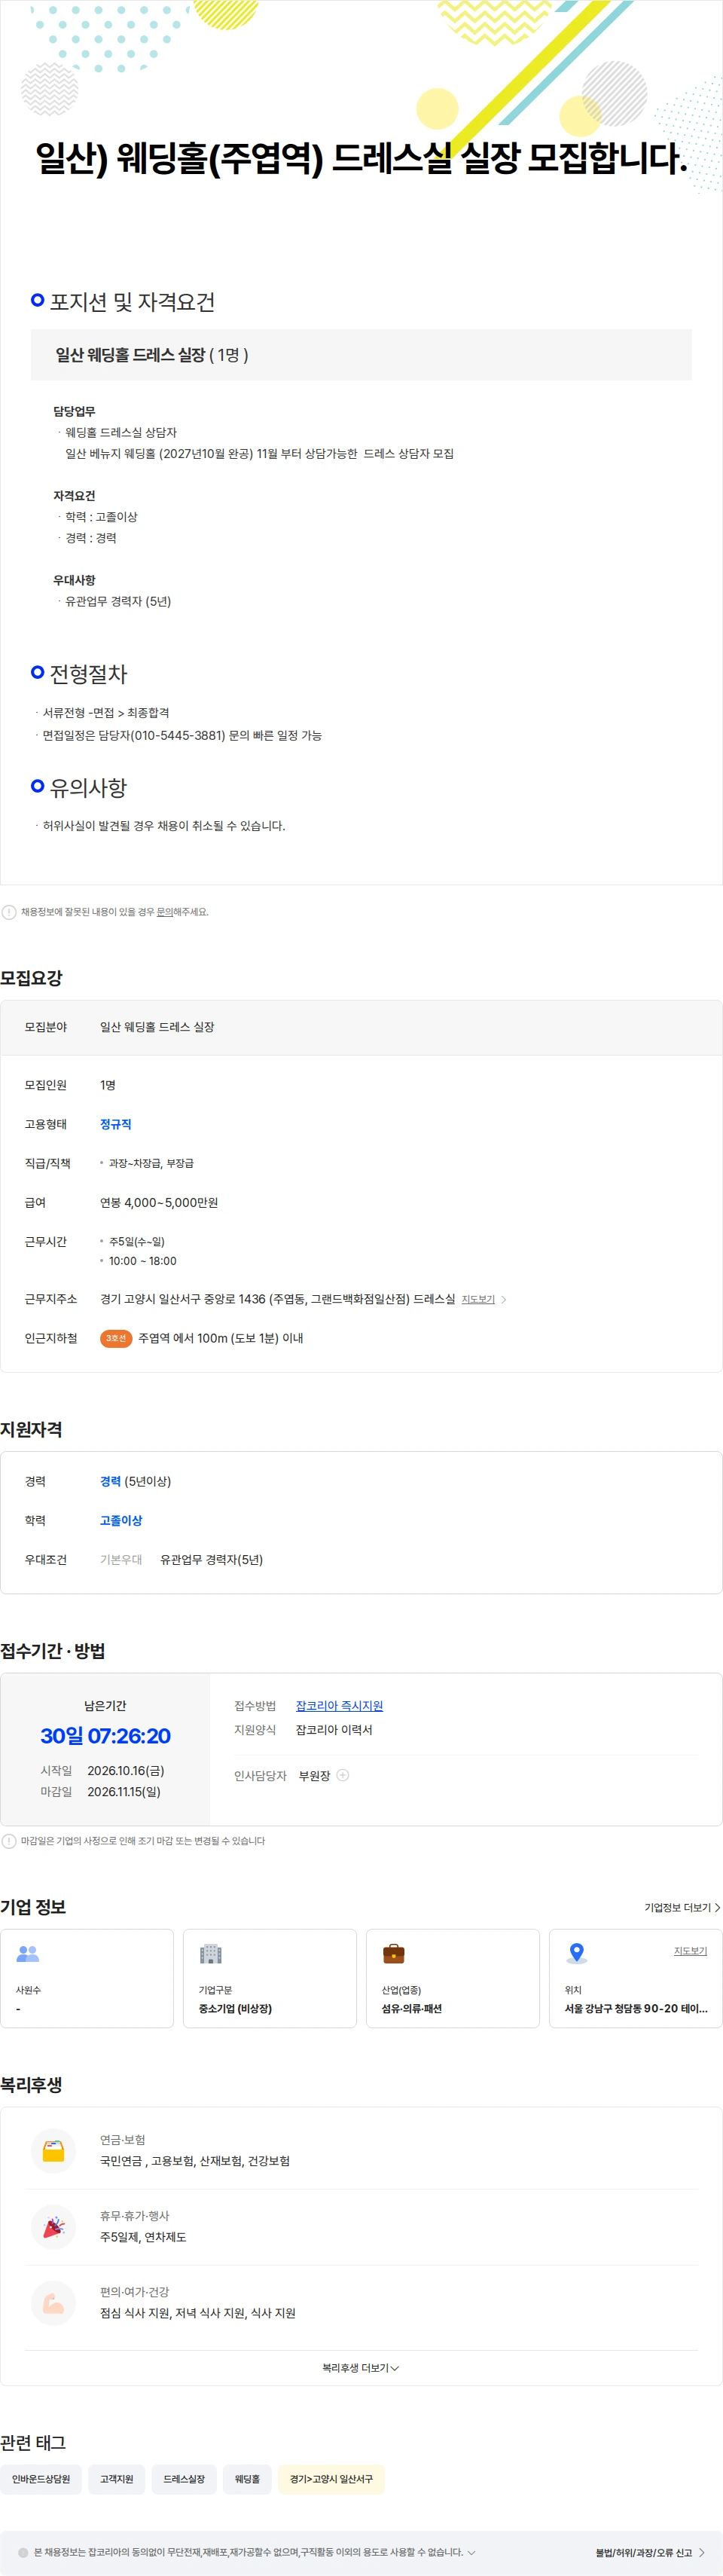723x2576 pixels.
Task: Click the 10:00 ~ 18:00 work hours text
Action: pyautogui.click(x=143, y=1261)
